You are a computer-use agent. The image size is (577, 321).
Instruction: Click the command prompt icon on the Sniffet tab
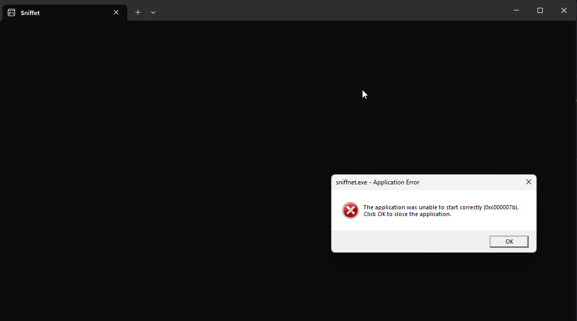(x=10, y=12)
